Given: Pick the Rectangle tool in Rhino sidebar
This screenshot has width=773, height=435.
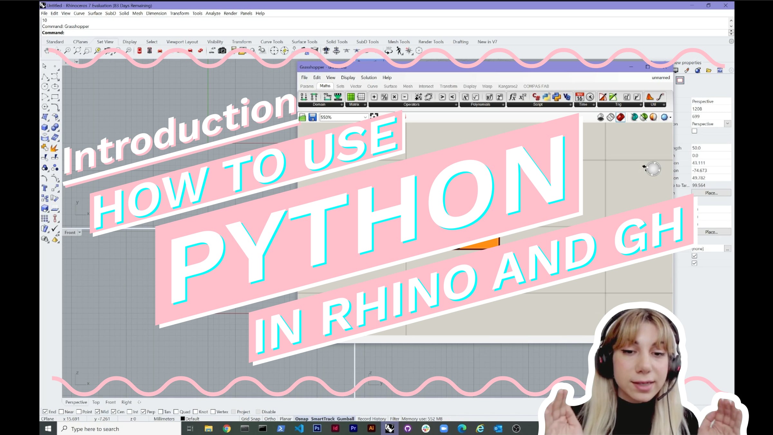Looking at the screenshot, I should pyautogui.click(x=55, y=97).
